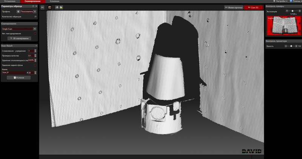Click the В список button
302x159 pixels.
click(19, 77)
